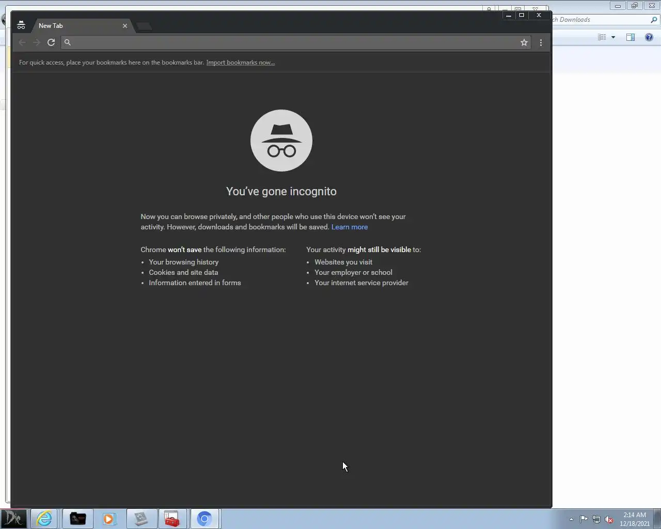
Task: Click the forward navigation arrow
Action: click(x=37, y=42)
